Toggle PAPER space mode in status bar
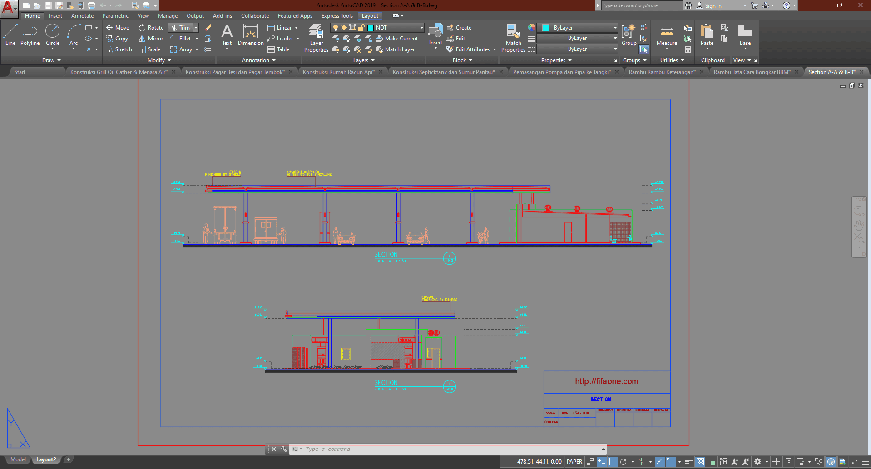The width and height of the screenshot is (871, 469). [x=574, y=462]
